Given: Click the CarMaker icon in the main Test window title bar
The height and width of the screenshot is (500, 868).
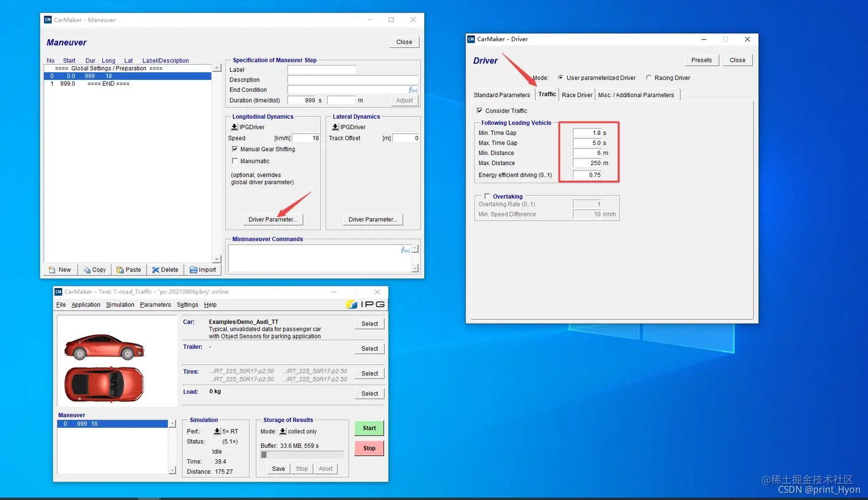Looking at the screenshot, I should coord(58,292).
